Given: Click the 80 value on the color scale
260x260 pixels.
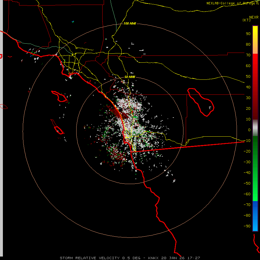Looking at the screenshot, I should (248, 44).
